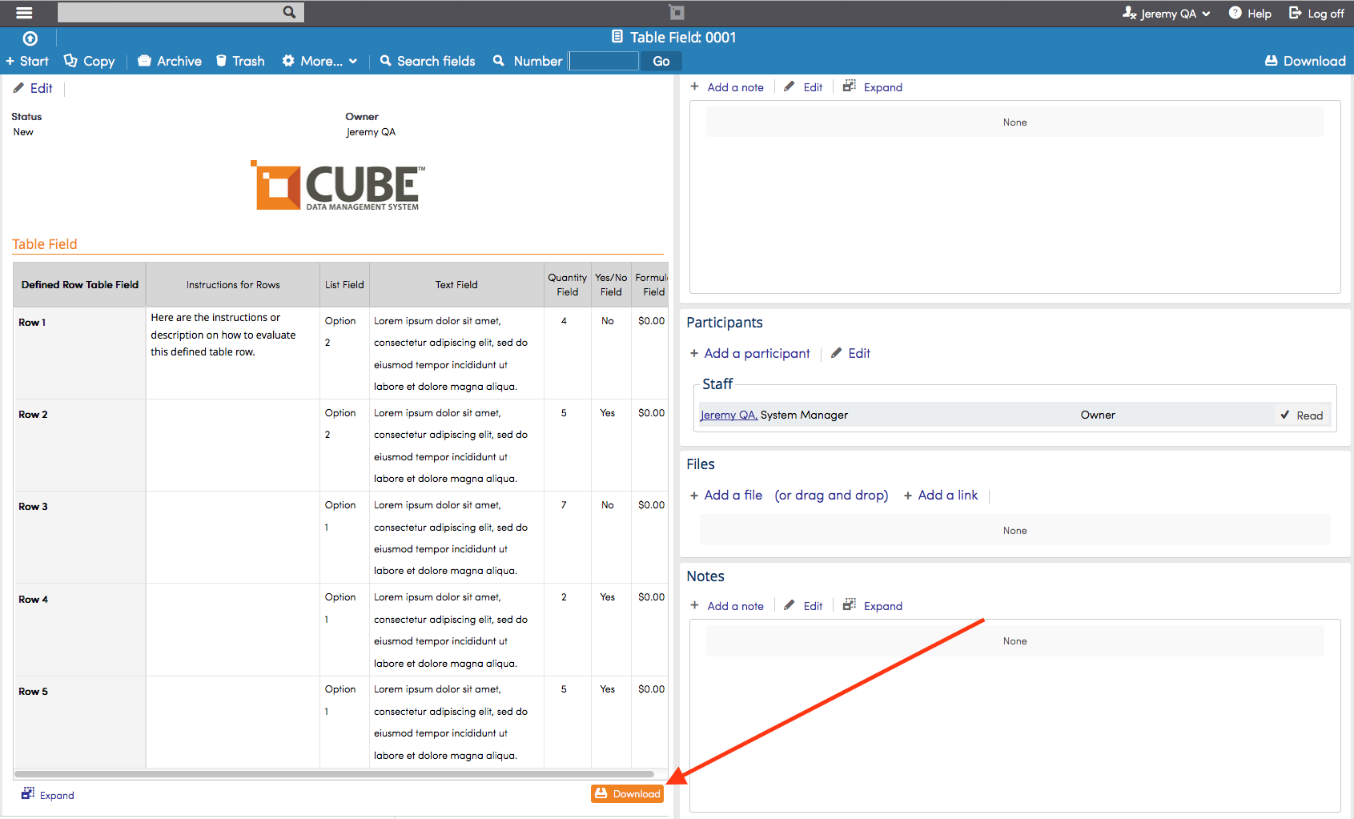1354x819 pixels.
Task: Click the Download icon in the top toolbar
Action: tap(1271, 61)
